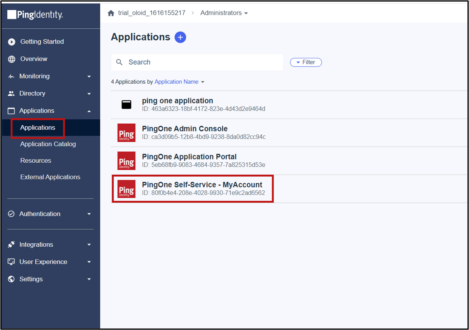Expand the Authentication menu arrow

pyautogui.click(x=89, y=214)
